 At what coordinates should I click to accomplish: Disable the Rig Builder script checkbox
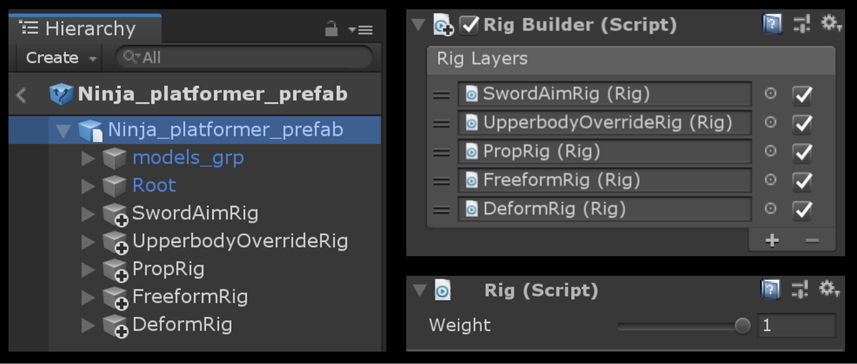[469, 25]
